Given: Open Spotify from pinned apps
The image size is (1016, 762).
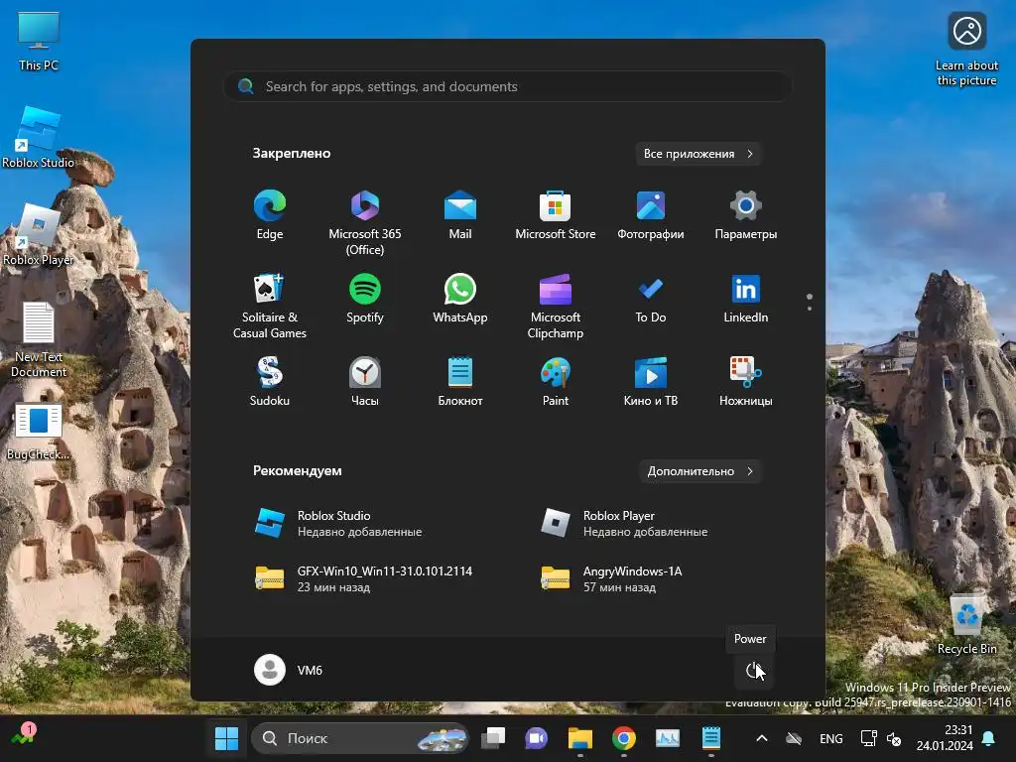Looking at the screenshot, I should click(365, 299).
